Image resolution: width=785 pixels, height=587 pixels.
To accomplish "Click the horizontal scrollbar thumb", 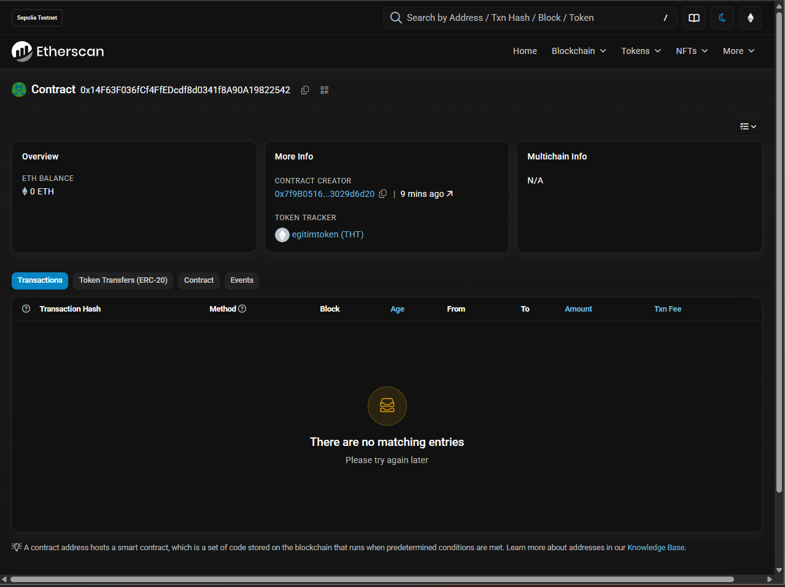I will (x=372, y=579).
